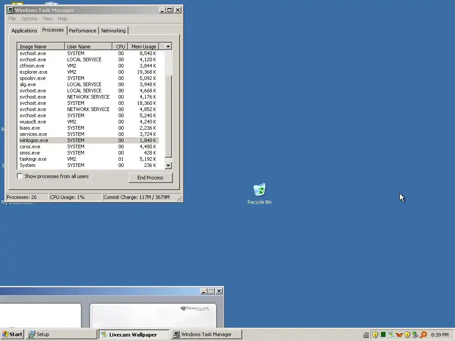455x341 pixels.
Task: Open the Recycle Bin desktop icon
Action: 259,194
